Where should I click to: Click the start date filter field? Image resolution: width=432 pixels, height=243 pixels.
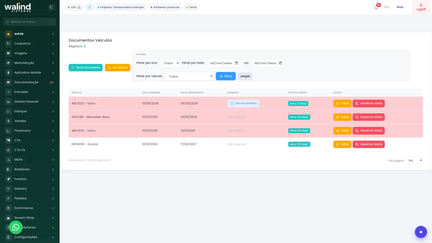(224, 63)
